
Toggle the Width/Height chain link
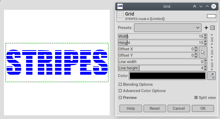212,40
